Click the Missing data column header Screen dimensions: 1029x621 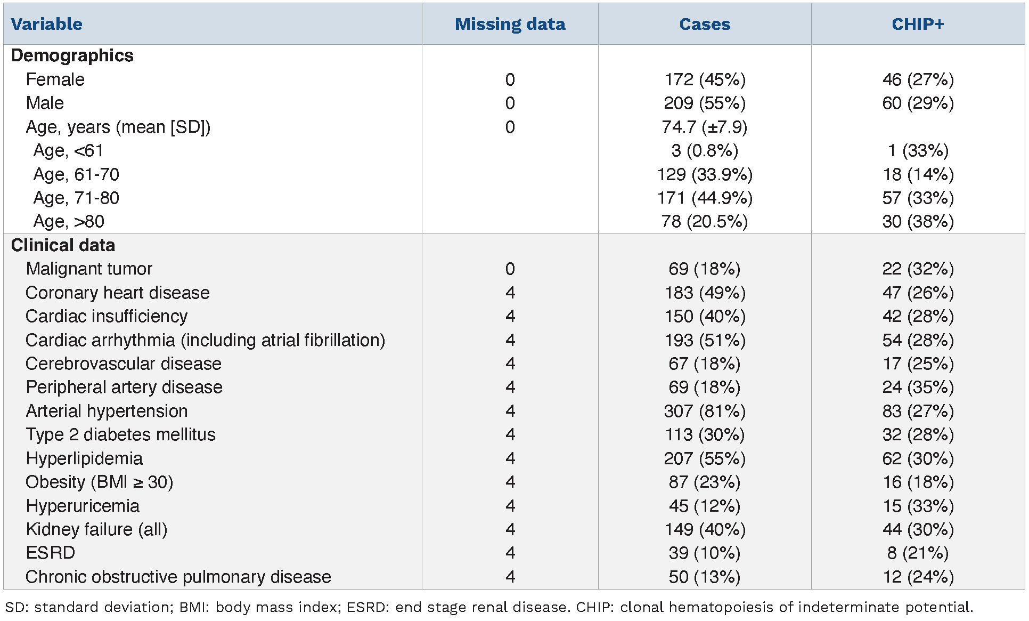point(510,24)
